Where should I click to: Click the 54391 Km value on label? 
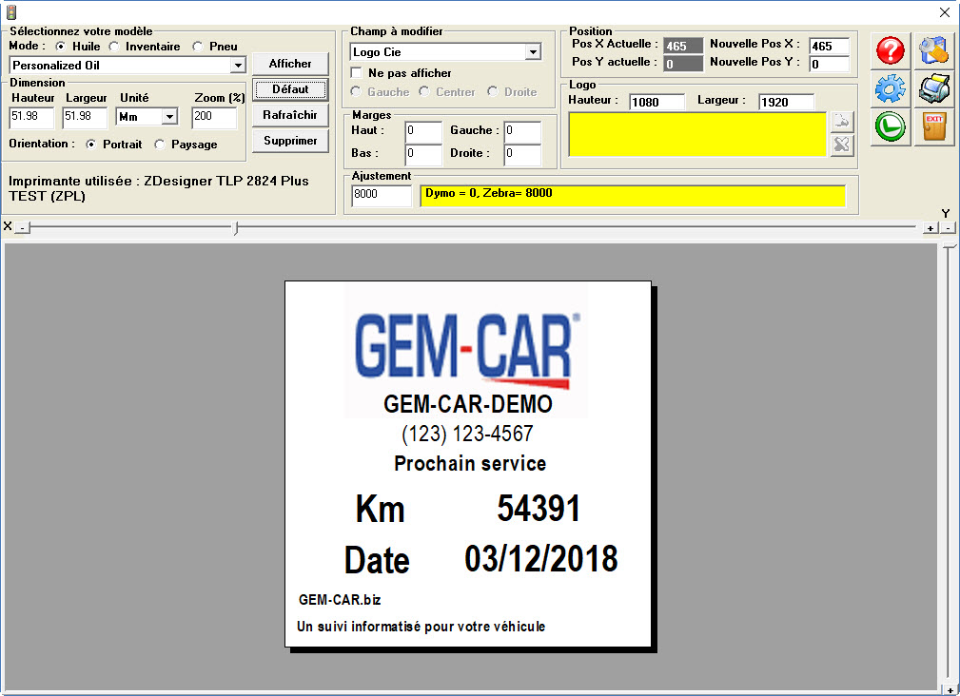pos(539,509)
